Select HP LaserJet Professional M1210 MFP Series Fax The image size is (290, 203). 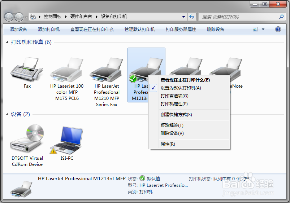106,70
